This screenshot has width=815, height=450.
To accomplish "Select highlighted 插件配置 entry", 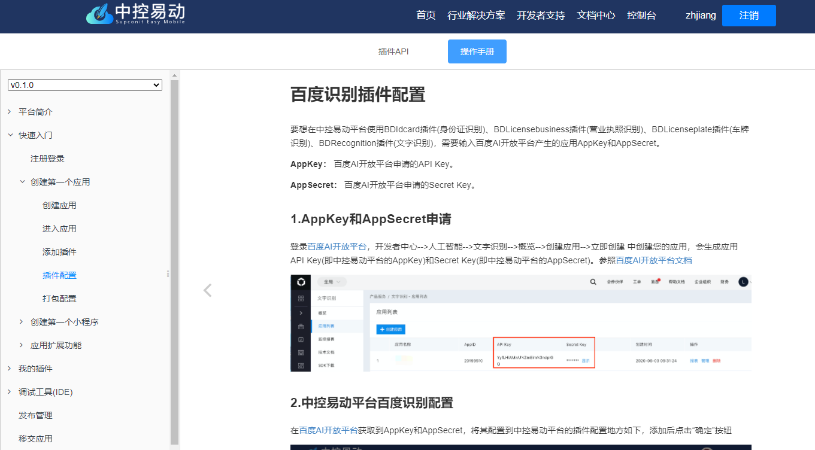I will pyautogui.click(x=59, y=275).
